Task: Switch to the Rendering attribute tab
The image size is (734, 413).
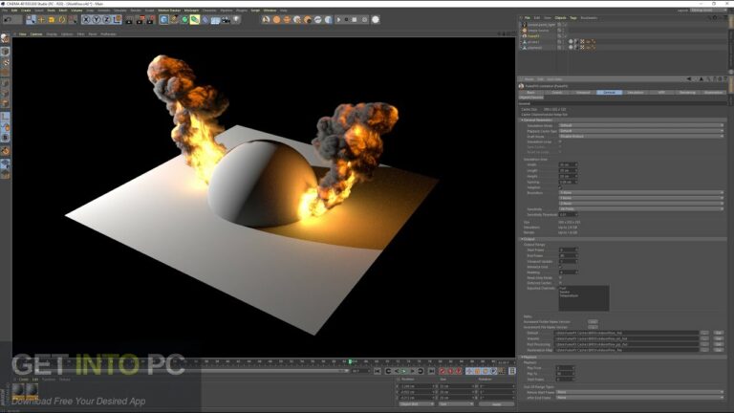Action: [687, 92]
